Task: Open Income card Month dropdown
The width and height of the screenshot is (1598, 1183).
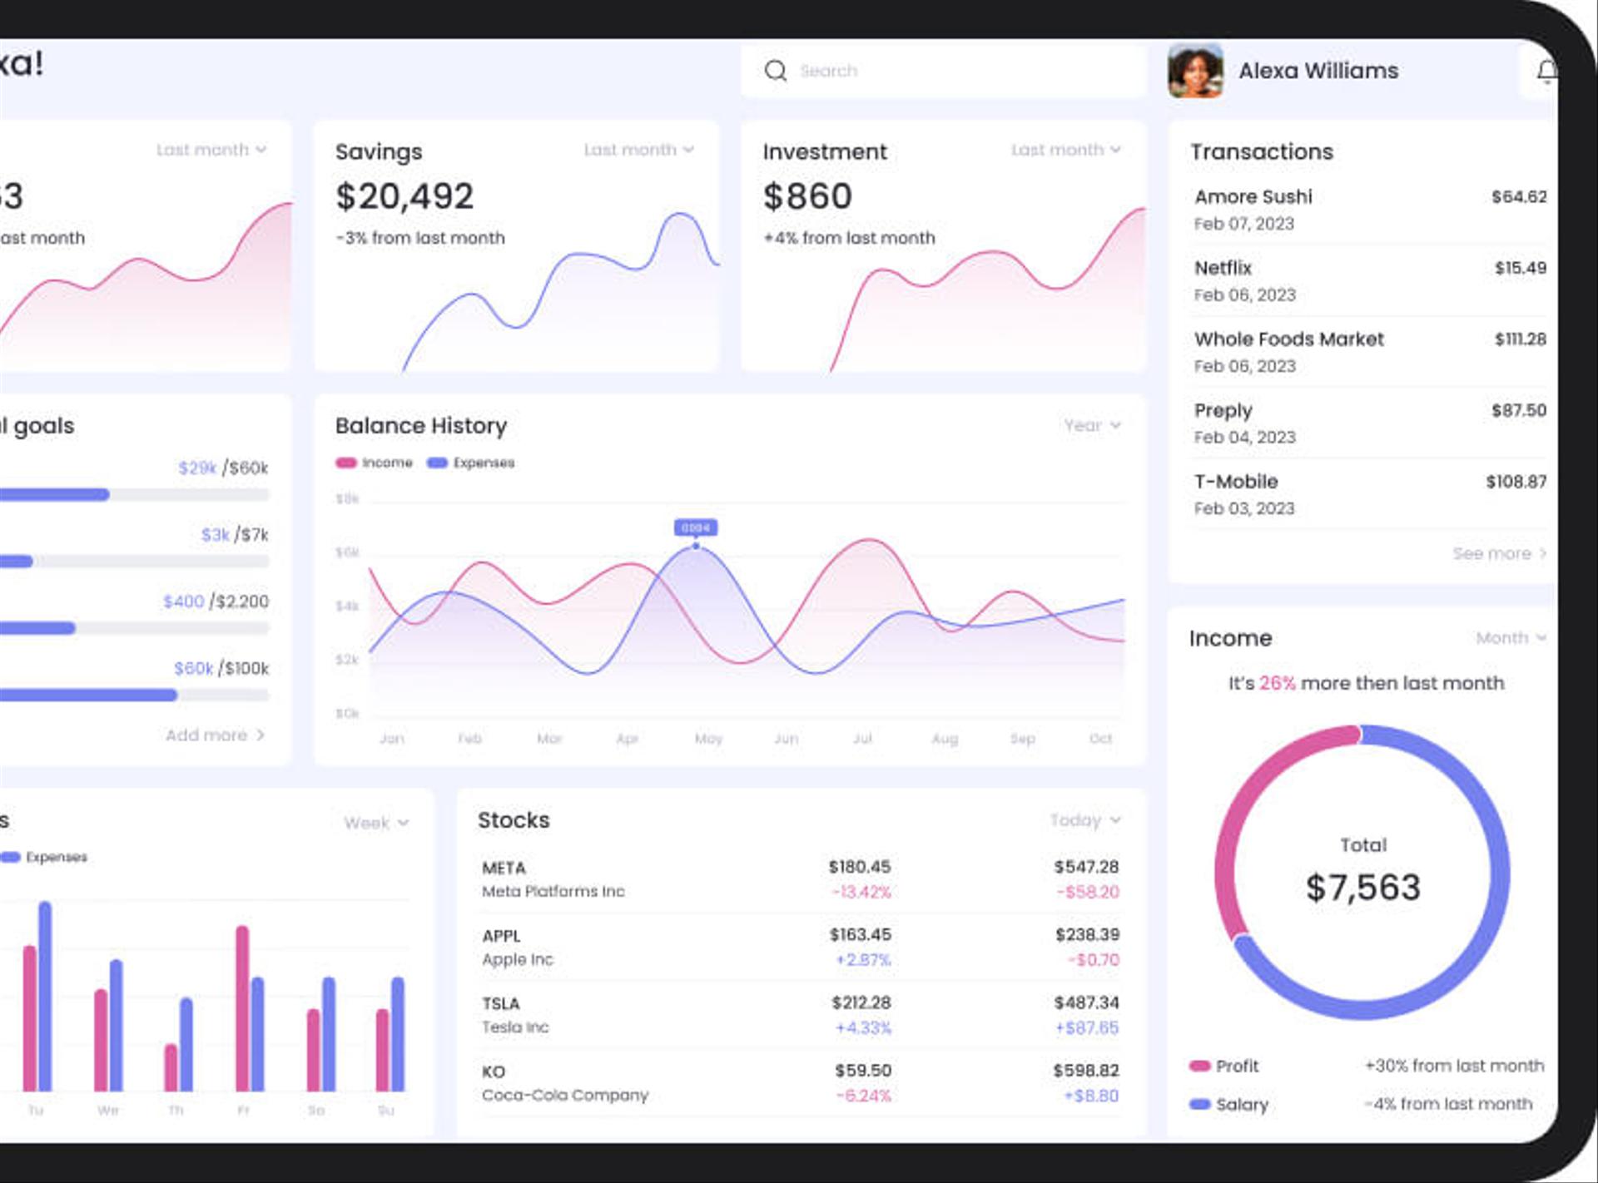Action: pyautogui.click(x=1511, y=638)
